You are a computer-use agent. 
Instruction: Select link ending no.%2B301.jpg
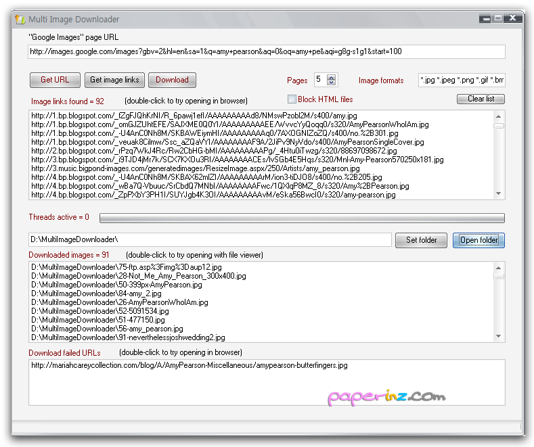coord(215,133)
